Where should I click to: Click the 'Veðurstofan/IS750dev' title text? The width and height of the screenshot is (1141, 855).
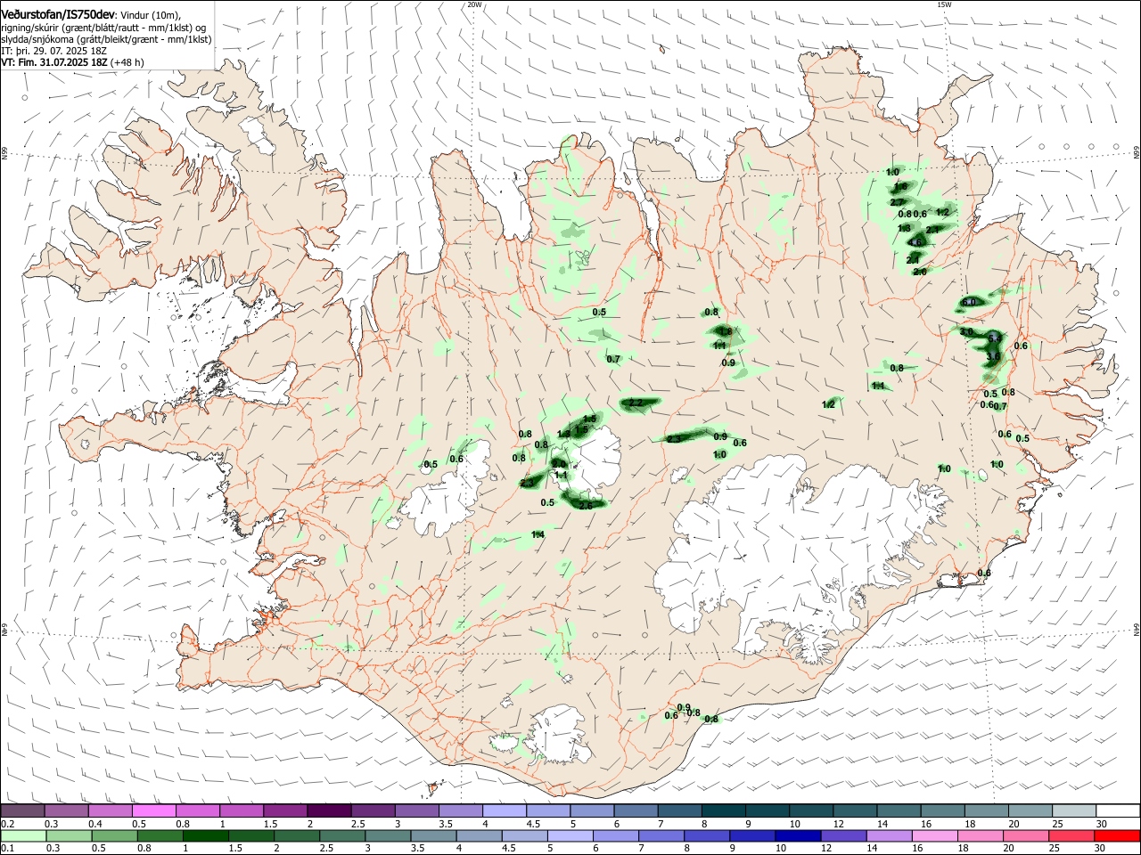click(58, 15)
